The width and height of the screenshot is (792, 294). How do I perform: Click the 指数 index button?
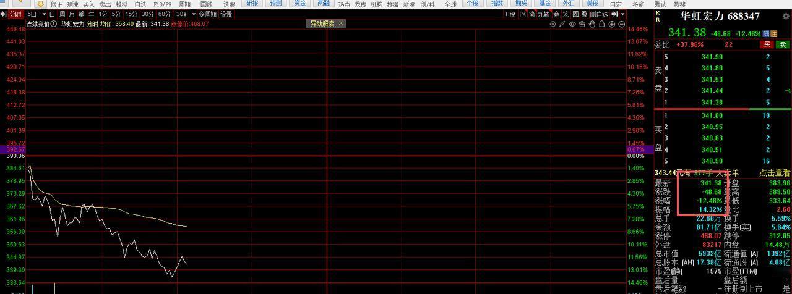coord(497,4)
